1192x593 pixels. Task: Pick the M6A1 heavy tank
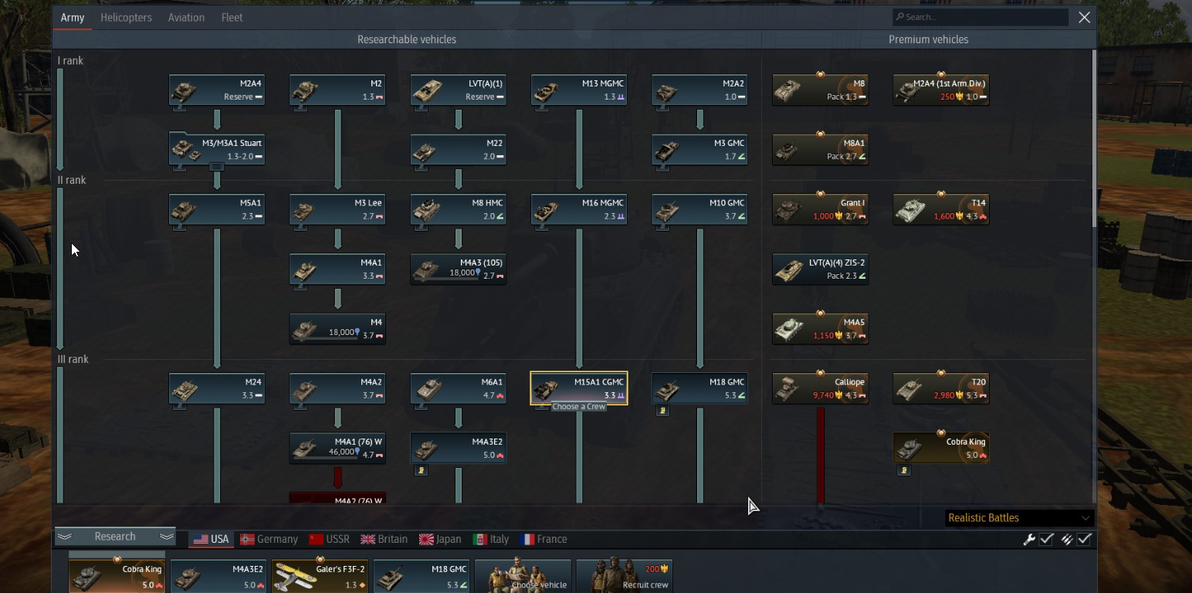click(458, 389)
